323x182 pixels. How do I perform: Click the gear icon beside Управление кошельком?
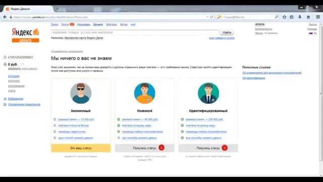(5, 105)
